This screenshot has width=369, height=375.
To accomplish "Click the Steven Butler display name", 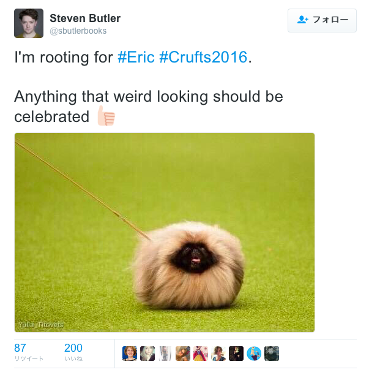I will click(x=85, y=18).
